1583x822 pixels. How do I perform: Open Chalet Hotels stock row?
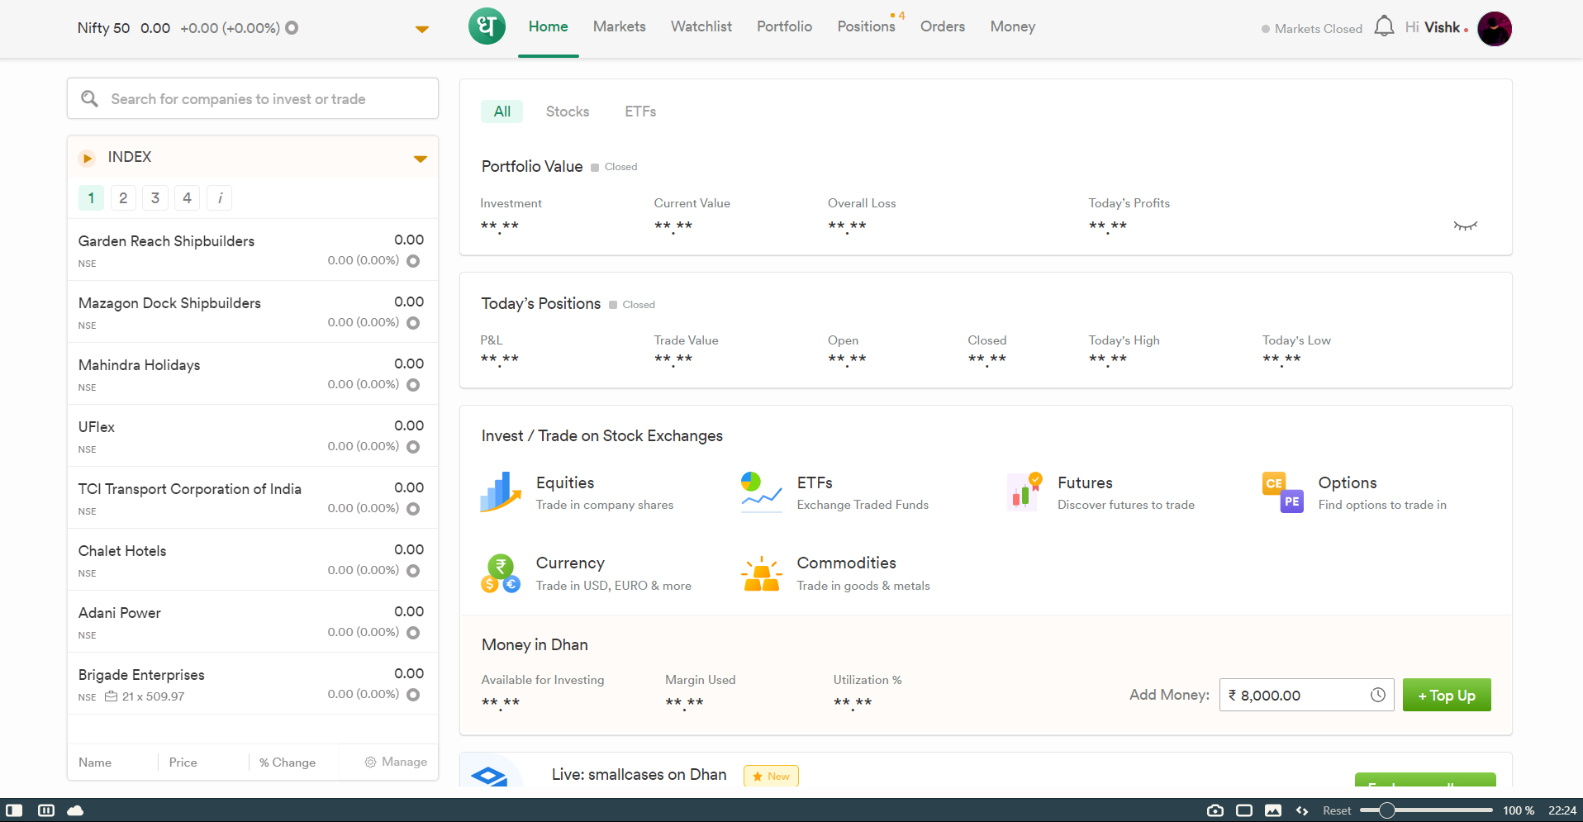click(x=253, y=560)
